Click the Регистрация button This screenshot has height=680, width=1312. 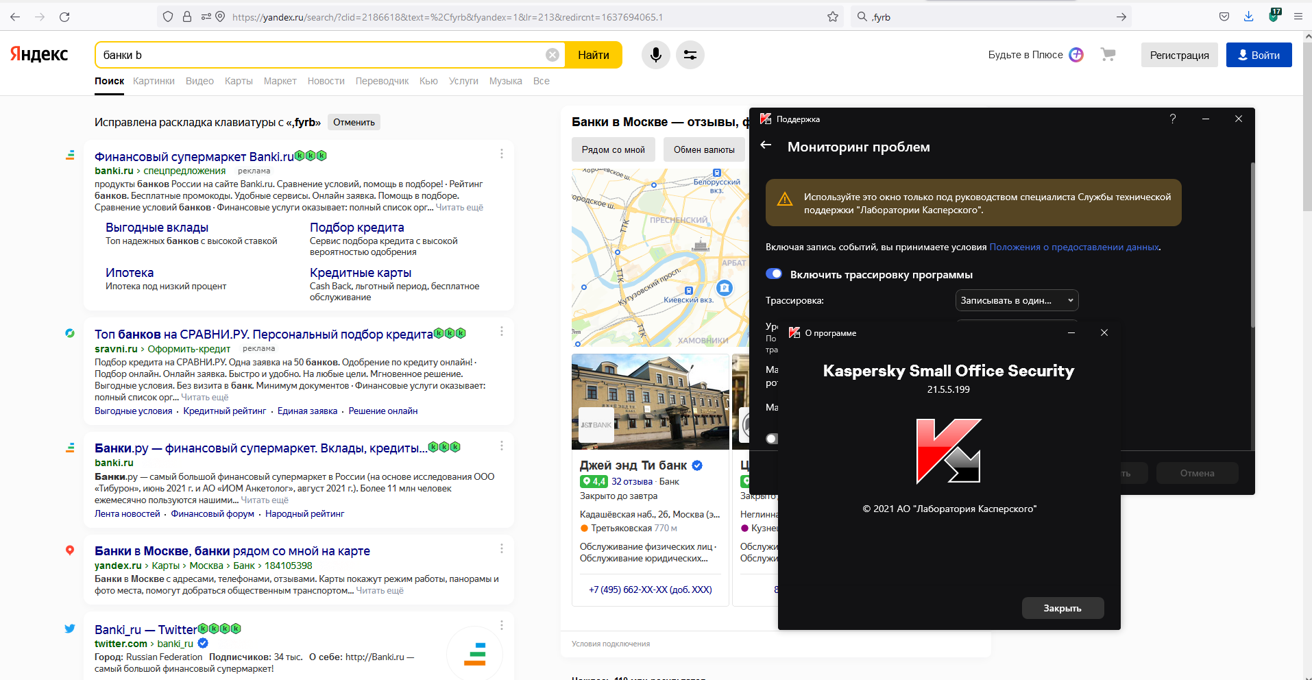pyautogui.click(x=1179, y=55)
